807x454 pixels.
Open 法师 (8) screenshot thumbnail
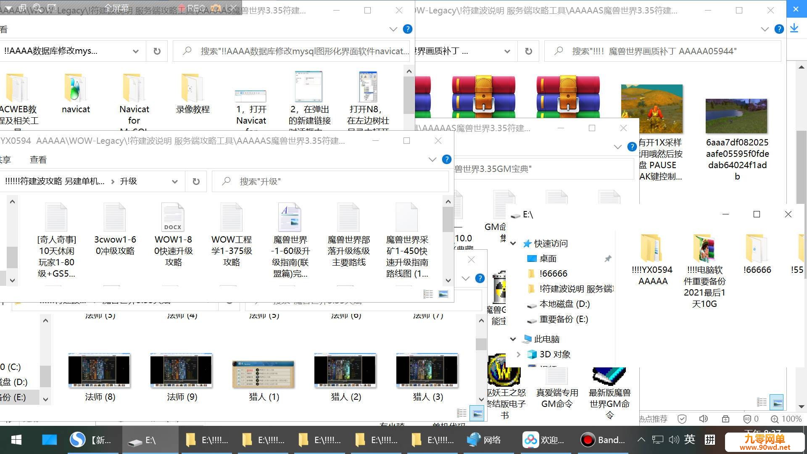click(x=99, y=371)
